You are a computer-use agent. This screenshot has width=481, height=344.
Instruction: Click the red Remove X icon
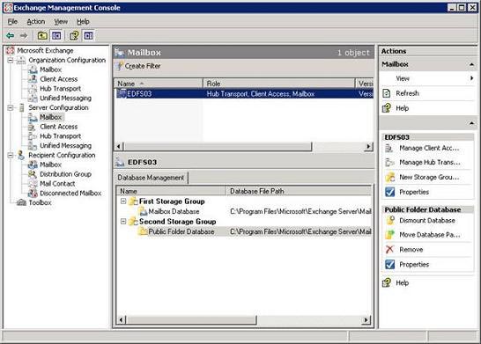click(390, 249)
